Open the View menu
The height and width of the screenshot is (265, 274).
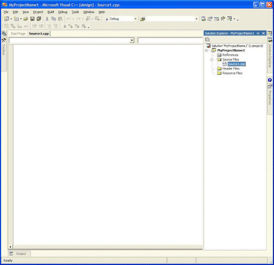pos(26,12)
